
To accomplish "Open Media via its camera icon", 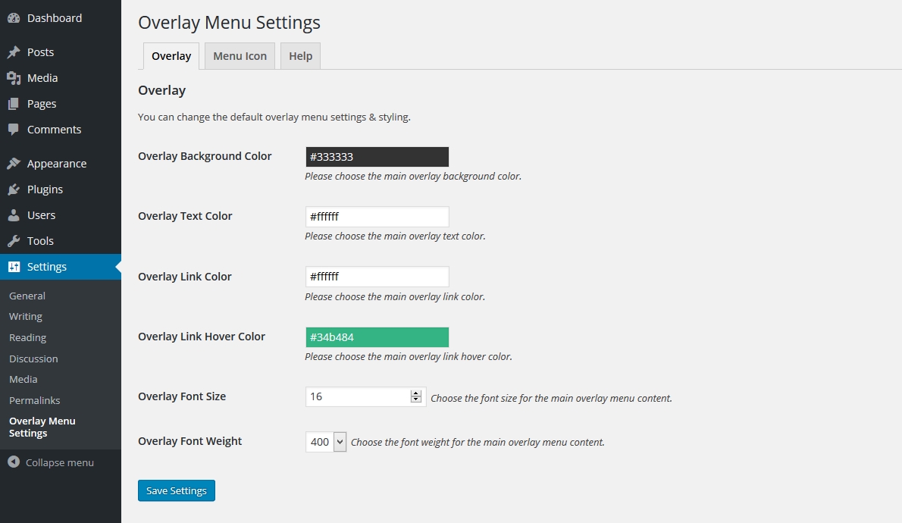I will 14,78.
